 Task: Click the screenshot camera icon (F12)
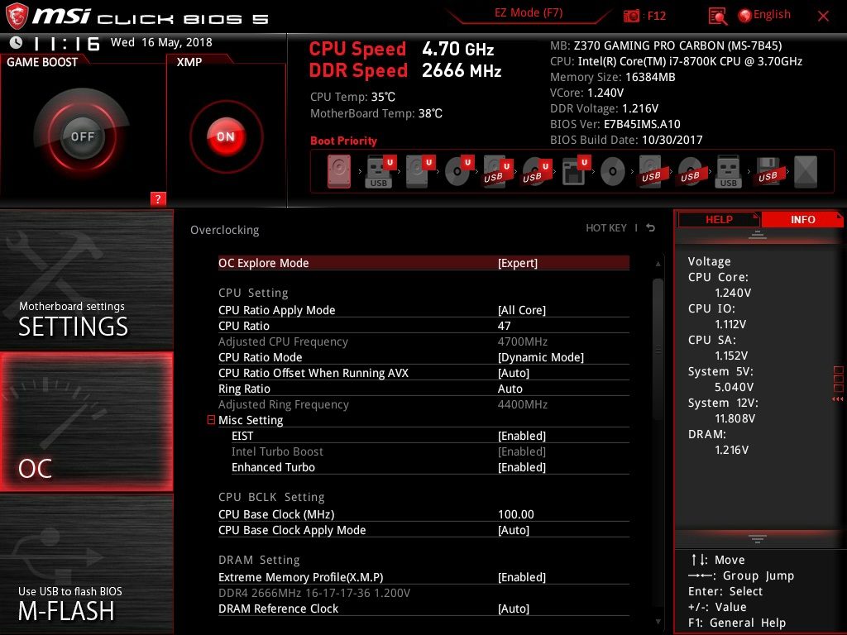[632, 16]
